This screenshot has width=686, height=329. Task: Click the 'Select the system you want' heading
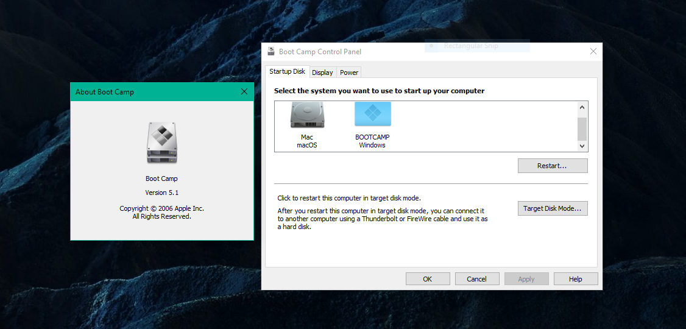click(380, 91)
